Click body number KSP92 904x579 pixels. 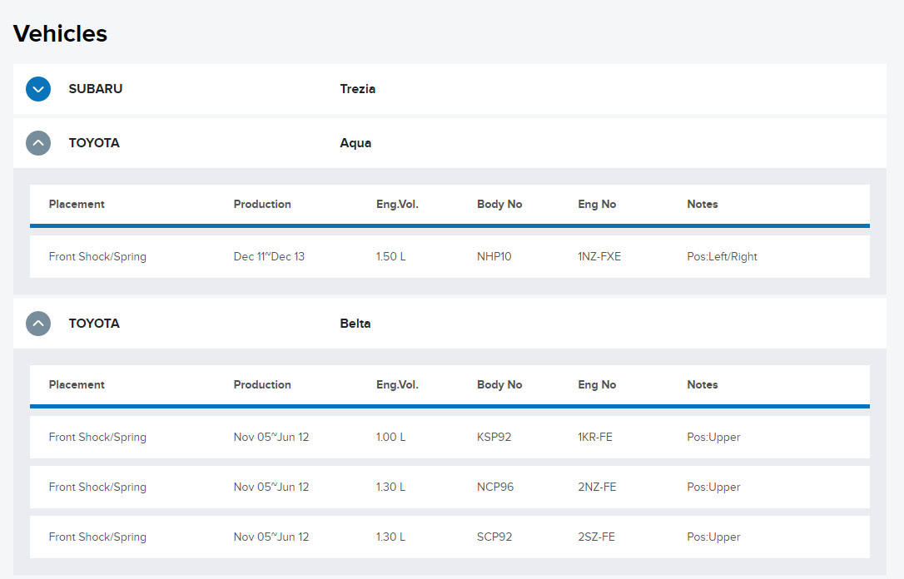(x=494, y=437)
